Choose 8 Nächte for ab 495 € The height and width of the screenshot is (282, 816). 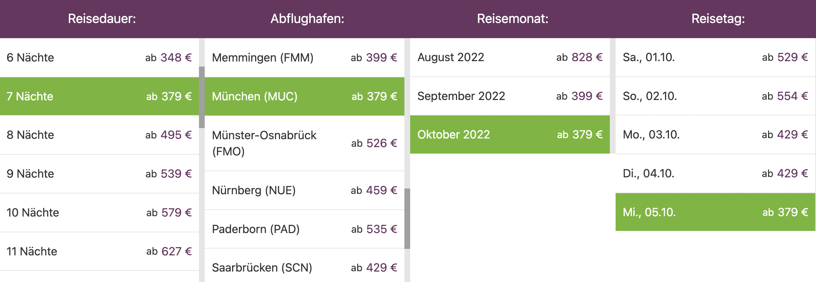pos(99,135)
